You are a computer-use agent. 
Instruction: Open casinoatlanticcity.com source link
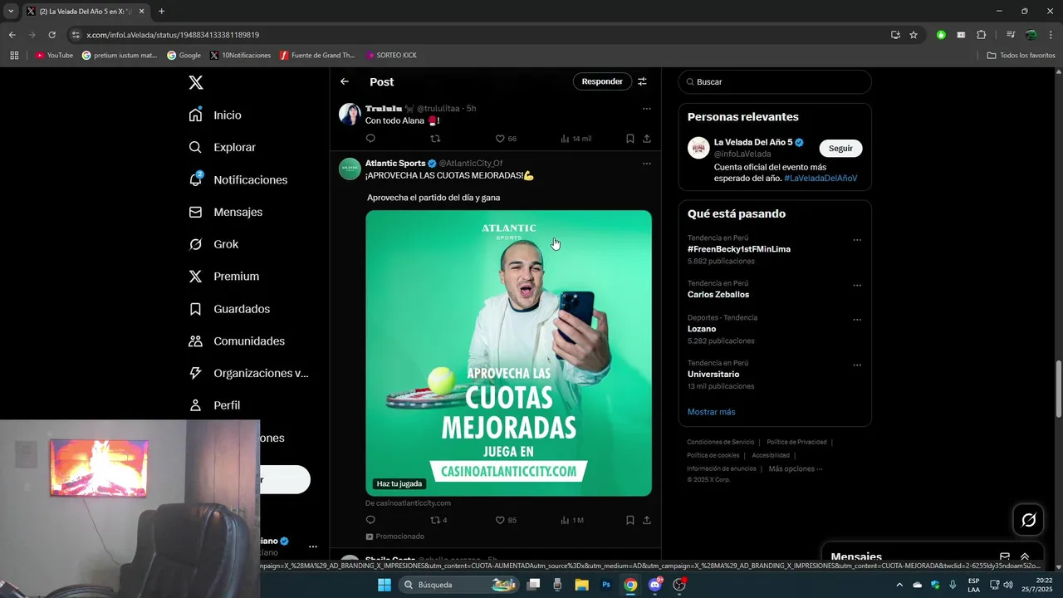408,503
